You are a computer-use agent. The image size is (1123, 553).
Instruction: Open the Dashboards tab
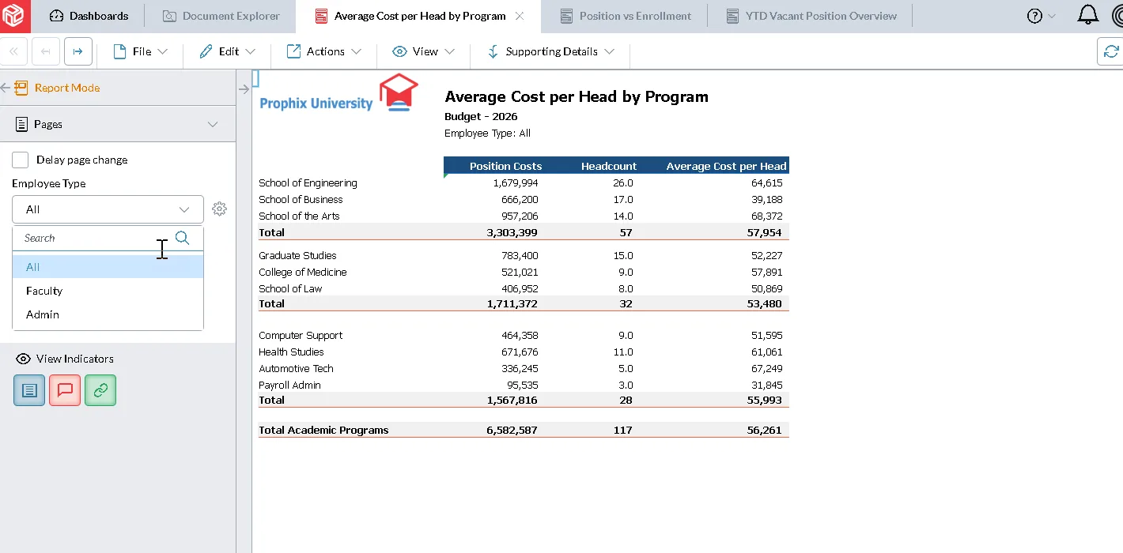tap(89, 16)
